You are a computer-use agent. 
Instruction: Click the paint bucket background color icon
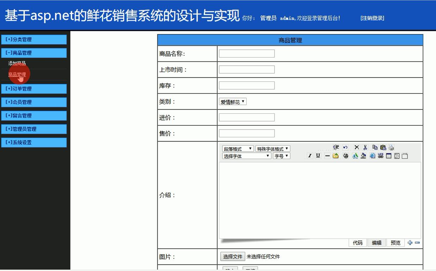[x=363, y=156]
